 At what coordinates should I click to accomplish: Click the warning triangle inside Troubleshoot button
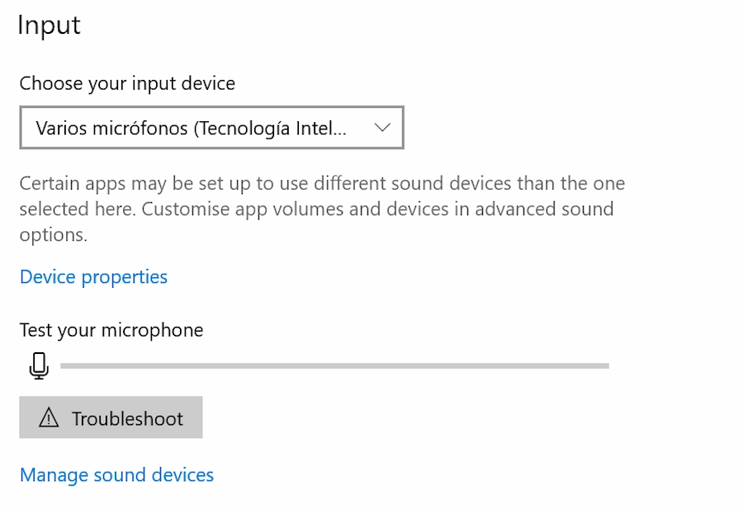(x=50, y=417)
